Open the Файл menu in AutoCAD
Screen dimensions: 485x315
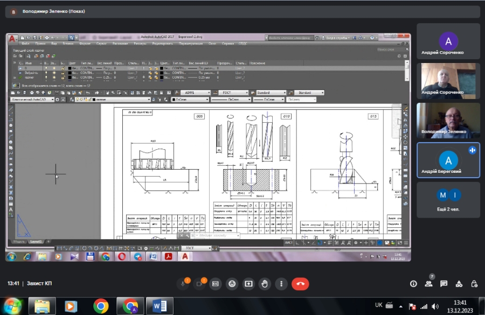pos(25,44)
